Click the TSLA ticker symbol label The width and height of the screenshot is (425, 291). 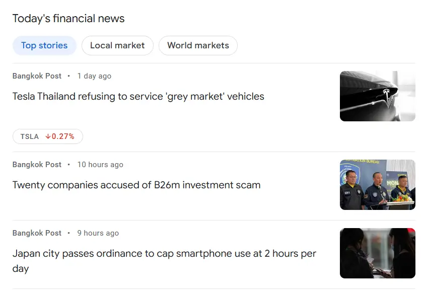(30, 136)
